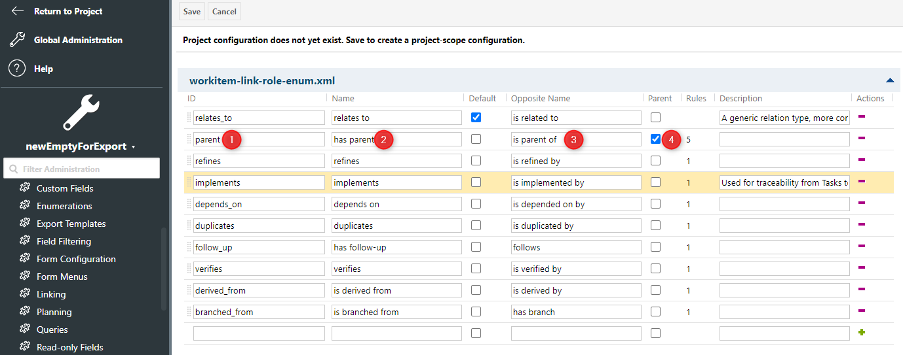This screenshot has width=903, height=355.
Task: Remove the follow_up row with minus icon
Action: [x=862, y=246]
